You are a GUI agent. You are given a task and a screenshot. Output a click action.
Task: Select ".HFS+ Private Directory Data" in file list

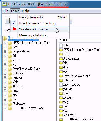click(82, 50)
